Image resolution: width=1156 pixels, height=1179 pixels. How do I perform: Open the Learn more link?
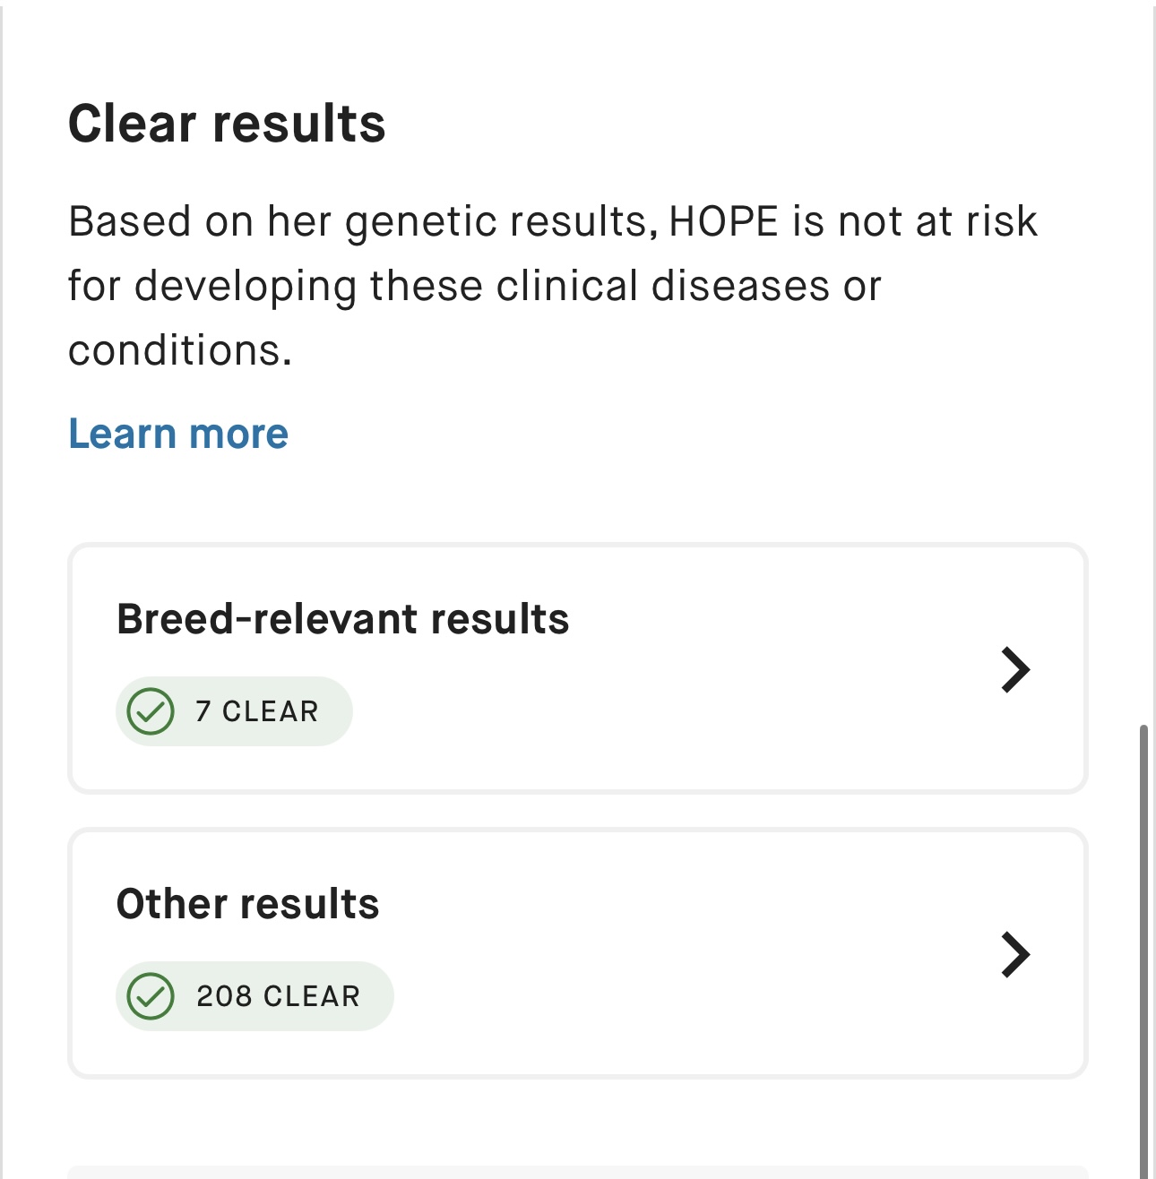(178, 434)
